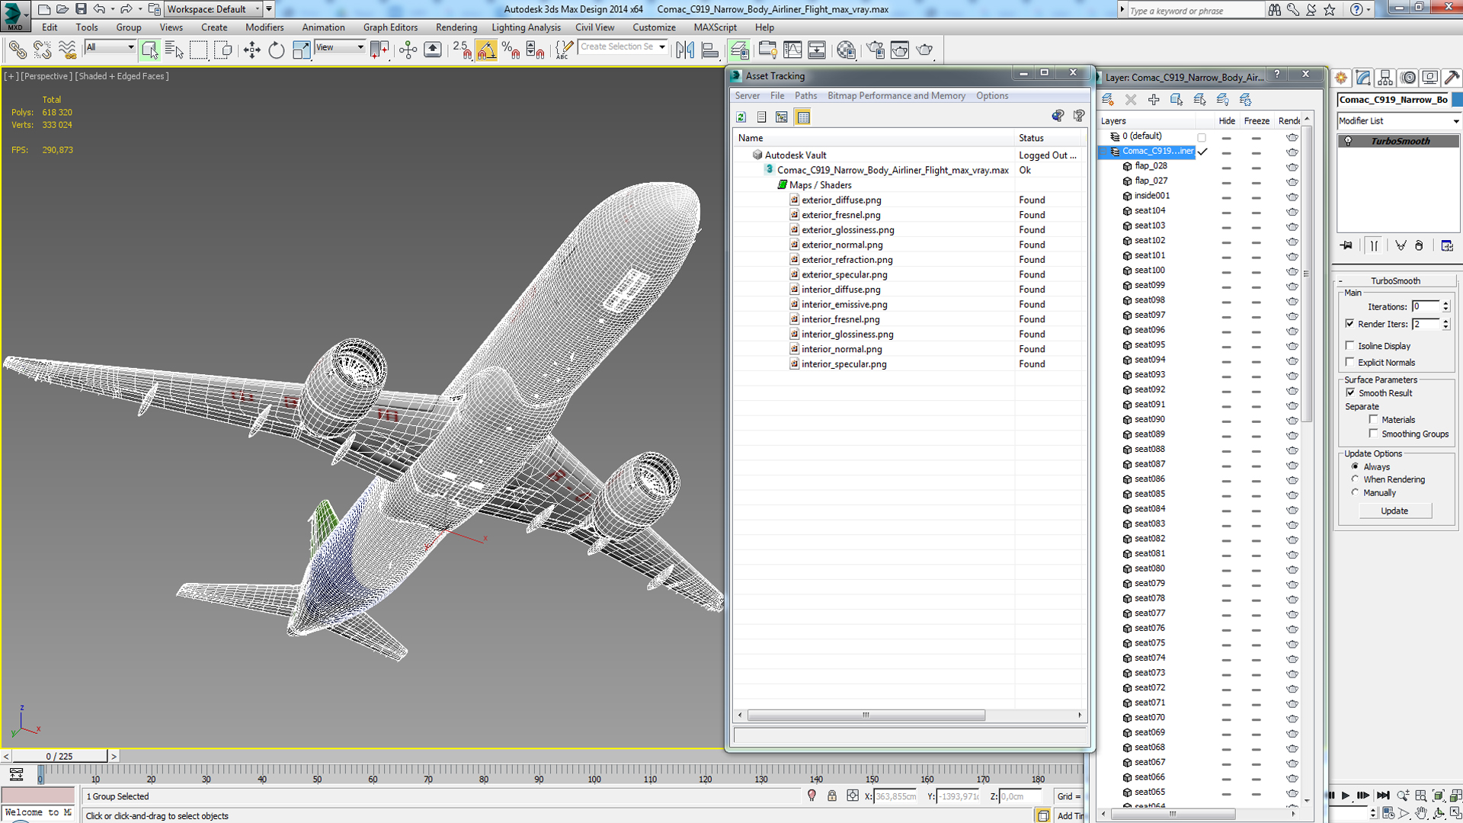Click the Refresh icon in Asset Tracking
Viewport: 1463px width, 823px height.
741,117
